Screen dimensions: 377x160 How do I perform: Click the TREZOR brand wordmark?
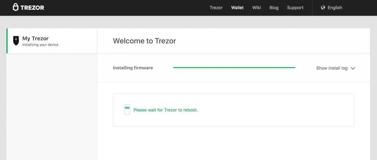[x=32, y=8]
